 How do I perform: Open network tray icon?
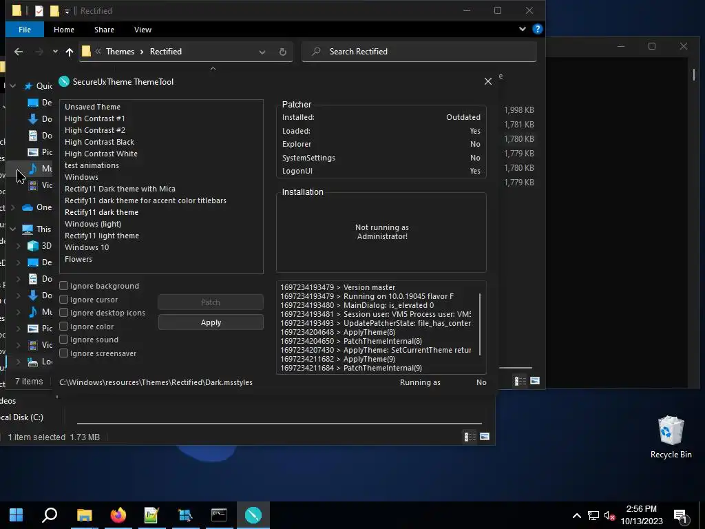coord(593,515)
